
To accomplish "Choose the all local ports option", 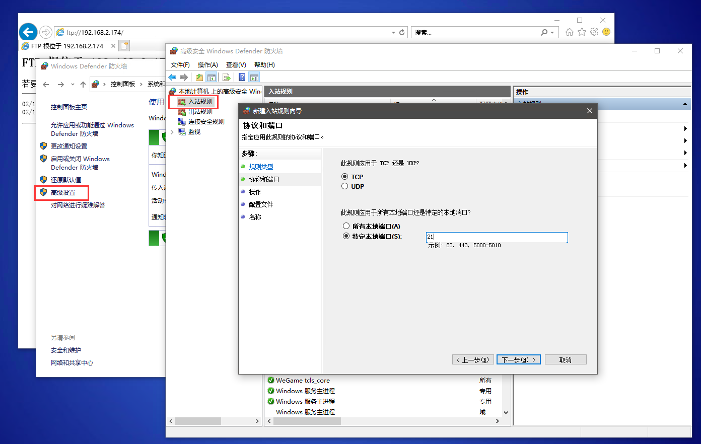I will 346,226.
